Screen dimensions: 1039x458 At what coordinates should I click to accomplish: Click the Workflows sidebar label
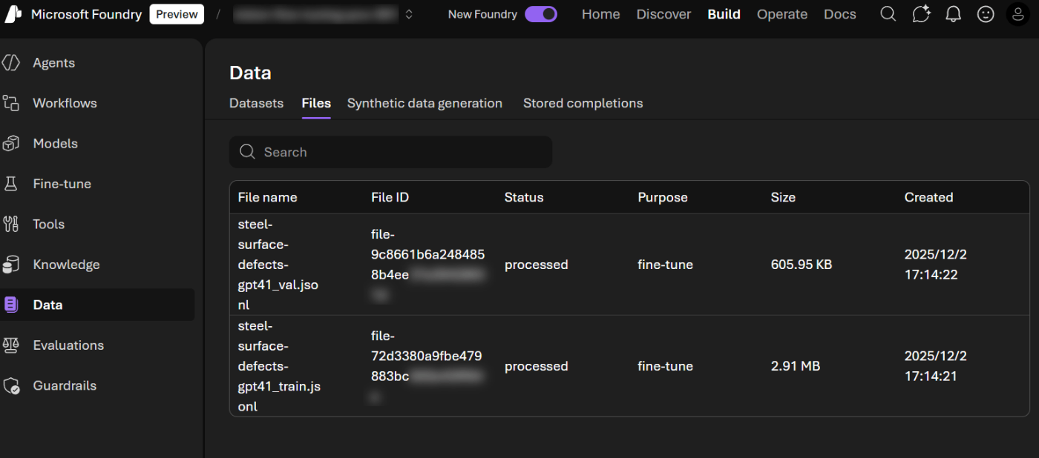tap(65, 103)
